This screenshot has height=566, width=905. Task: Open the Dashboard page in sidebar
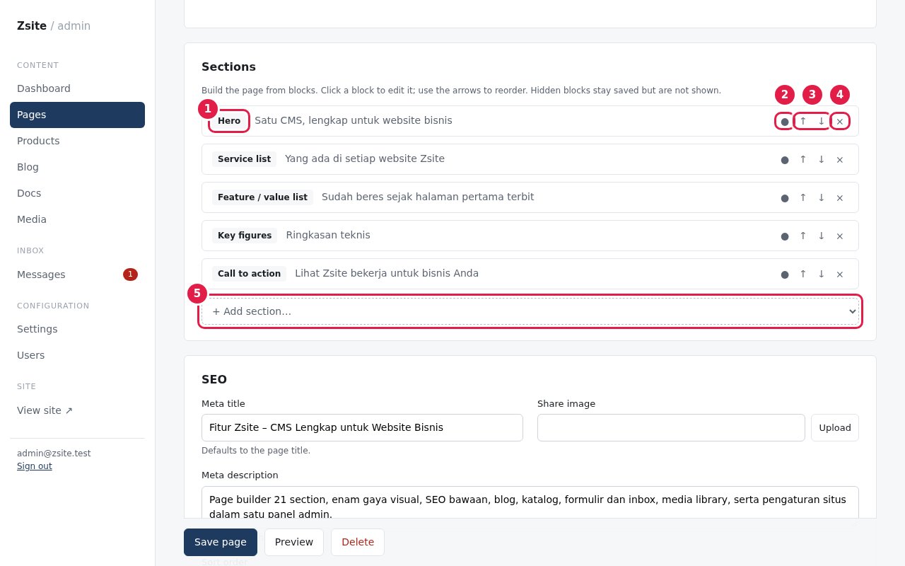[77, 88]
